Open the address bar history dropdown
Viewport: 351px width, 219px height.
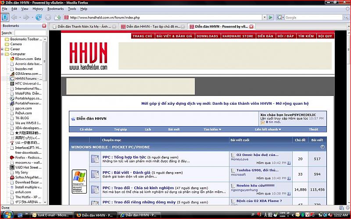[x=265, y=18]
